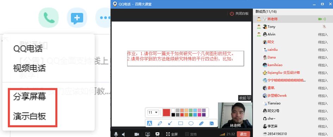Viewport: 333px width, 137px height.
Task: Pick the white color swatch
Action: point(173,110)
